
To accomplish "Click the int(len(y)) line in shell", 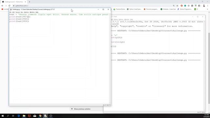I will coord(118,42).
